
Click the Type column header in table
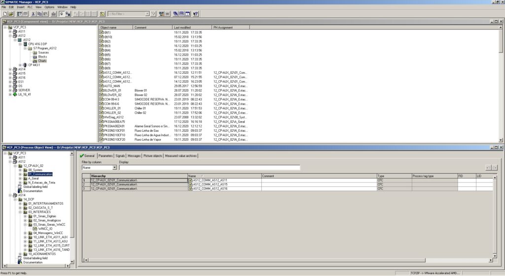point(394,176)
